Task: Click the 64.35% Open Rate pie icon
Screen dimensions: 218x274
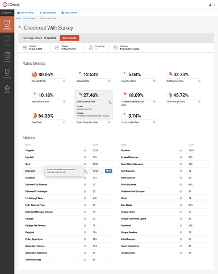Action: [x=34, y=115]
